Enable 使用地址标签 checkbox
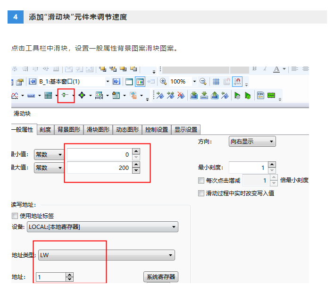The height and width of the screenshot is (302, 334). coord(15,216)
